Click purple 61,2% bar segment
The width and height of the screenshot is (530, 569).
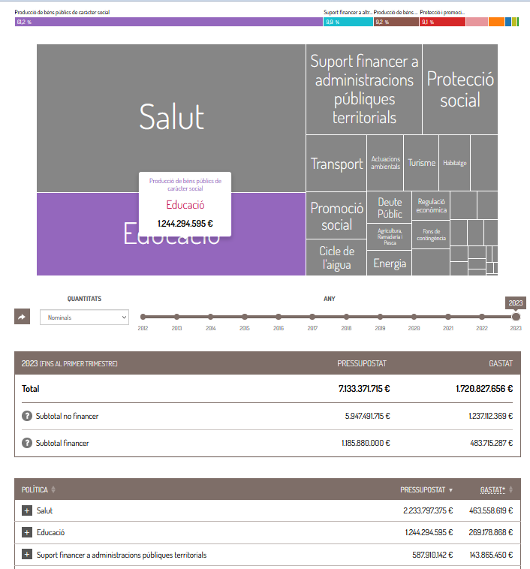(x=169, y=22)
